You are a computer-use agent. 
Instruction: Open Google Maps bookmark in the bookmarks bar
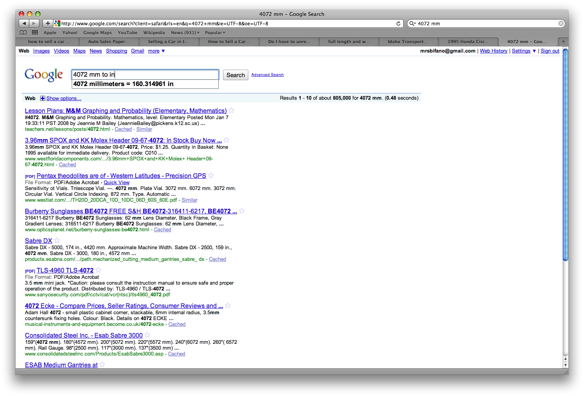tap(97, 33)
